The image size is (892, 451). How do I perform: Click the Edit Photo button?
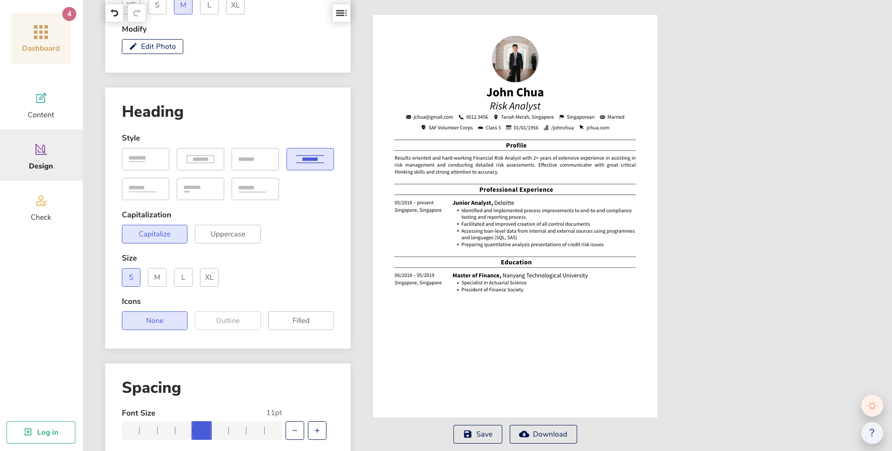(153, 47)
